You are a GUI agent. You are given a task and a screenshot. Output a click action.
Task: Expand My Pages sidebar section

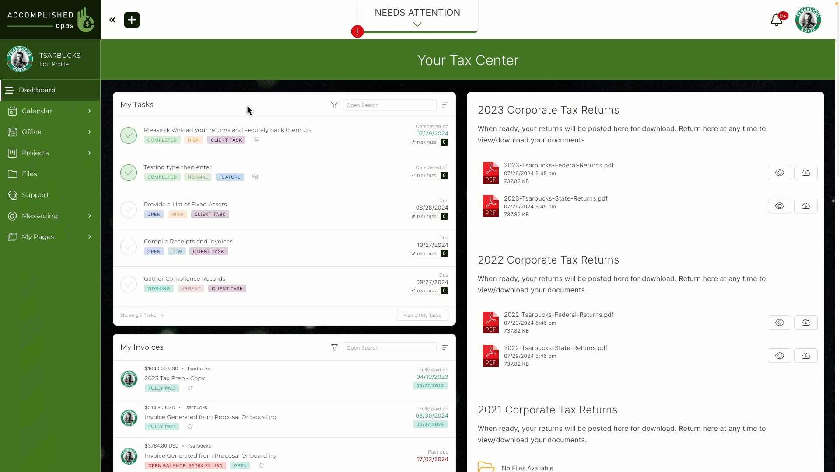[89, 236]
